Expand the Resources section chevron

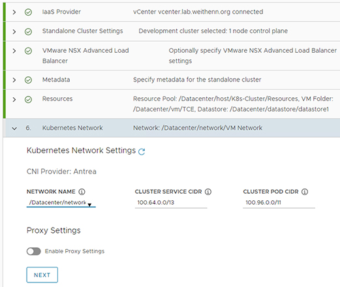(x=14, y=100)
